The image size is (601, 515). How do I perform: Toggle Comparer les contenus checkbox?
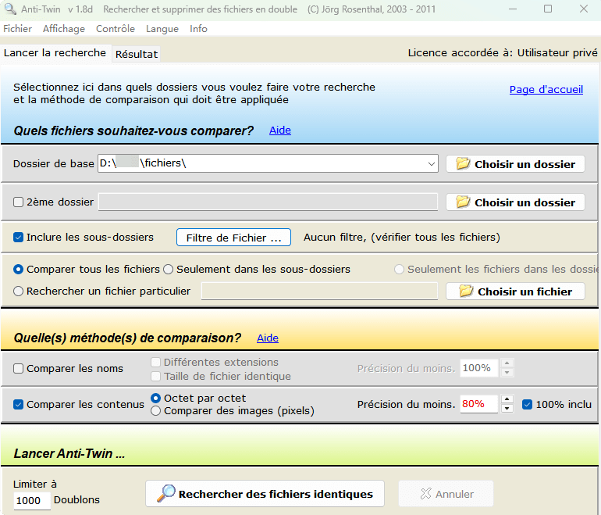click(x=19, y=405)
